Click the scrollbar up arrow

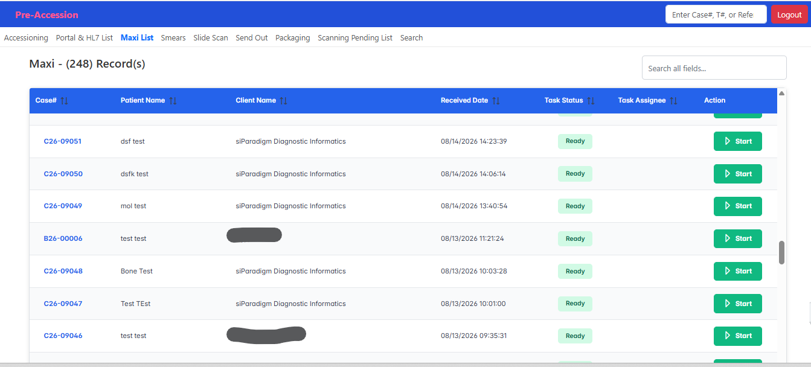tap(781, 93)
